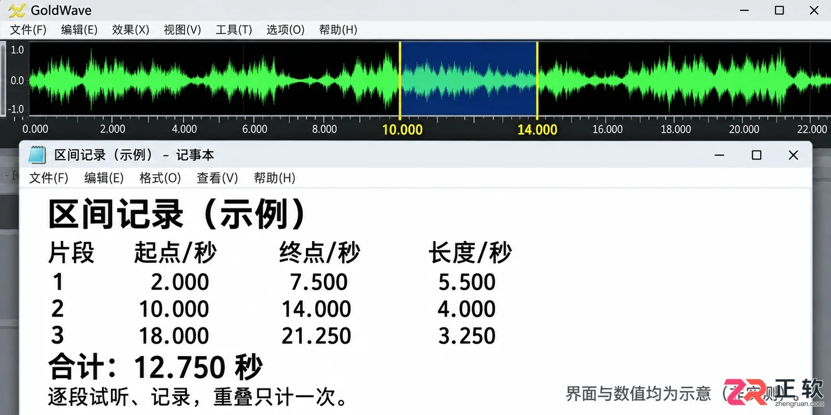The image size is (831, 415).
Task: Click start value 10.000 in row 2
Action: click(x=174, y=309)
